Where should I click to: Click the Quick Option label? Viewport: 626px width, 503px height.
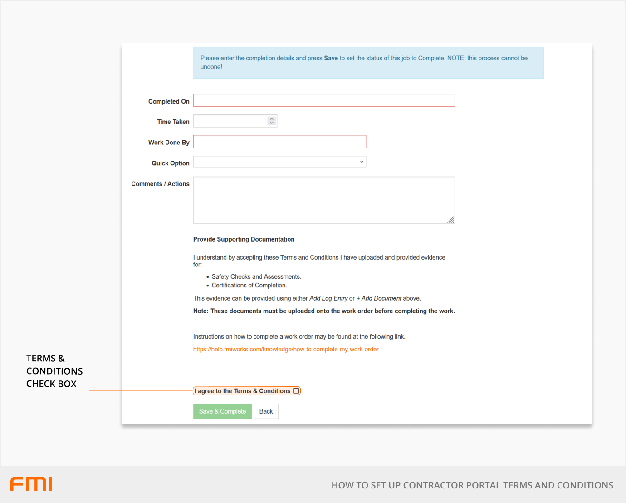(171, 163)
